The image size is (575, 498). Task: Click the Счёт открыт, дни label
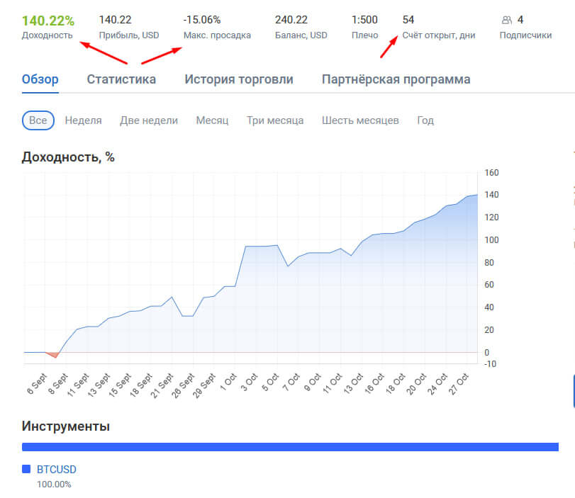[439, 35]
